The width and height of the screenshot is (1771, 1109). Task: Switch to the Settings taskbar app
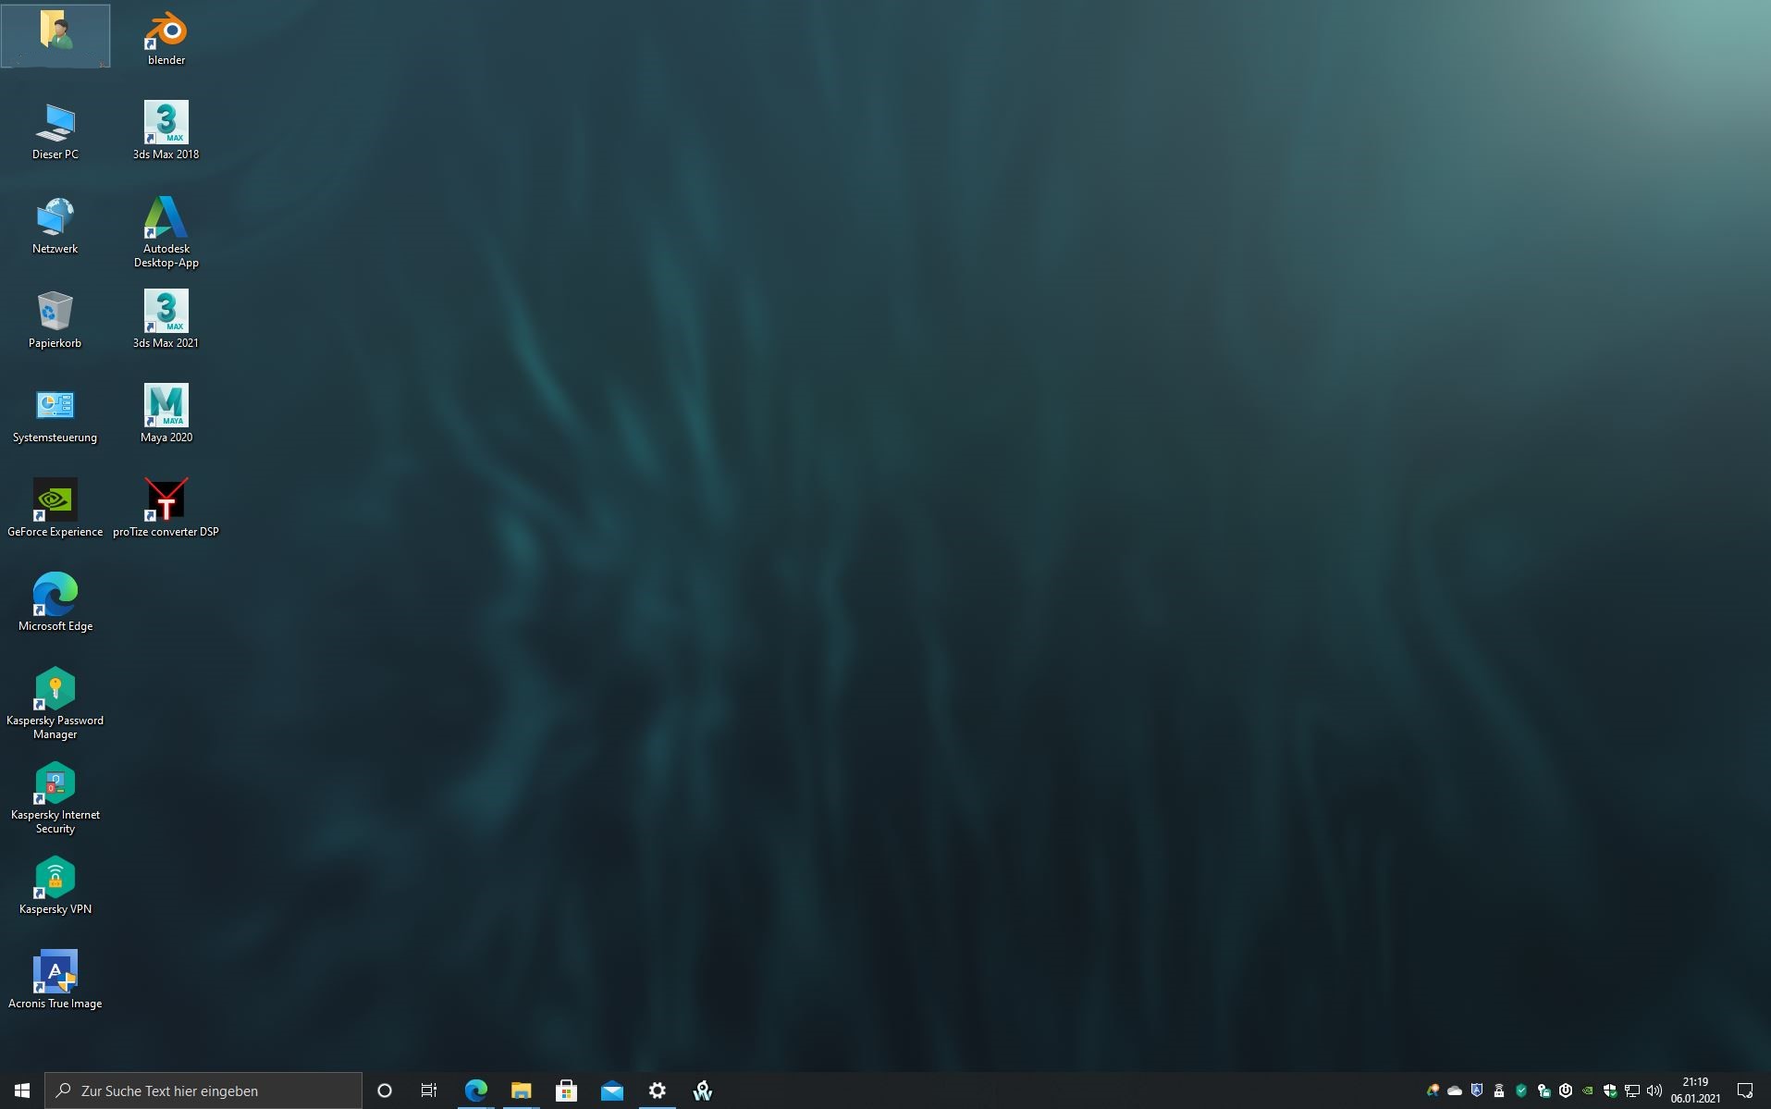pos(658,1091)
